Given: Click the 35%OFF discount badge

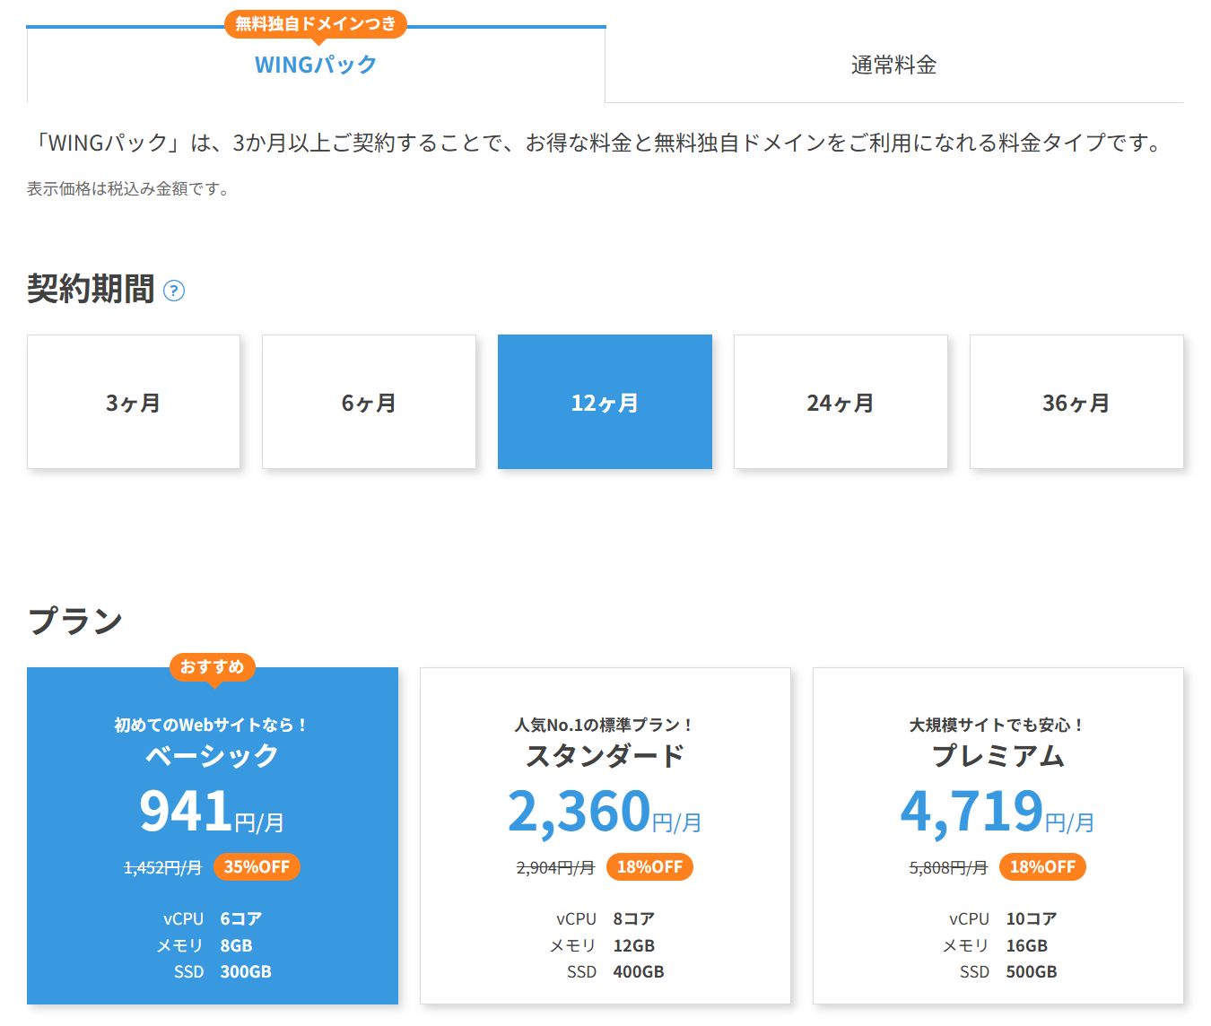Looking at the screenshot, I should tap(257, 867).
